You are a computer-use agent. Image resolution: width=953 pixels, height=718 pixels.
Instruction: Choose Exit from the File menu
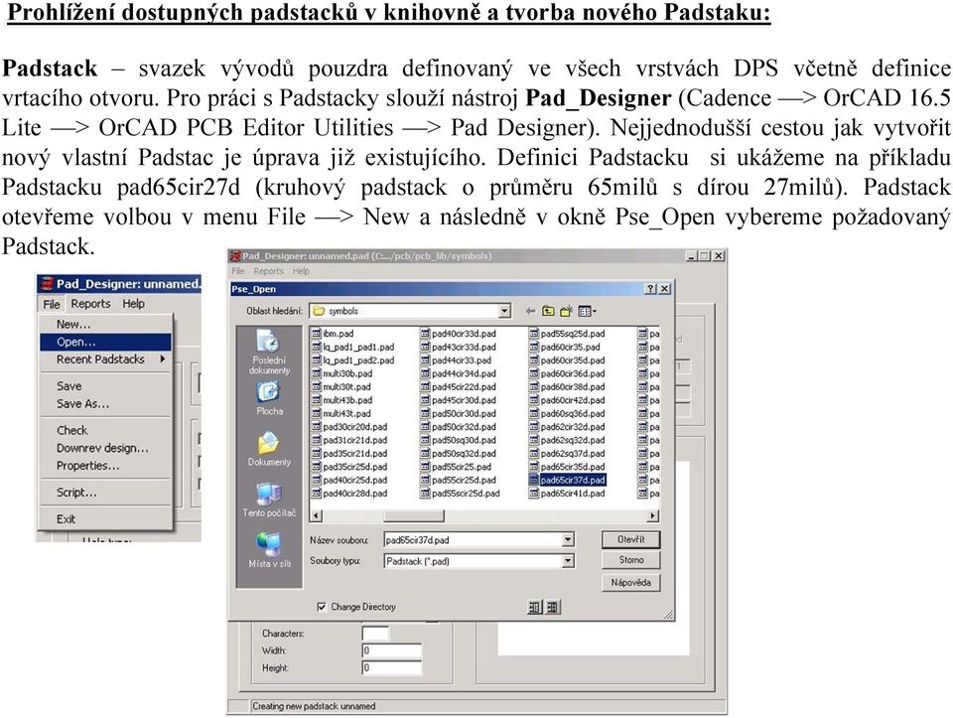pos(106,519)
